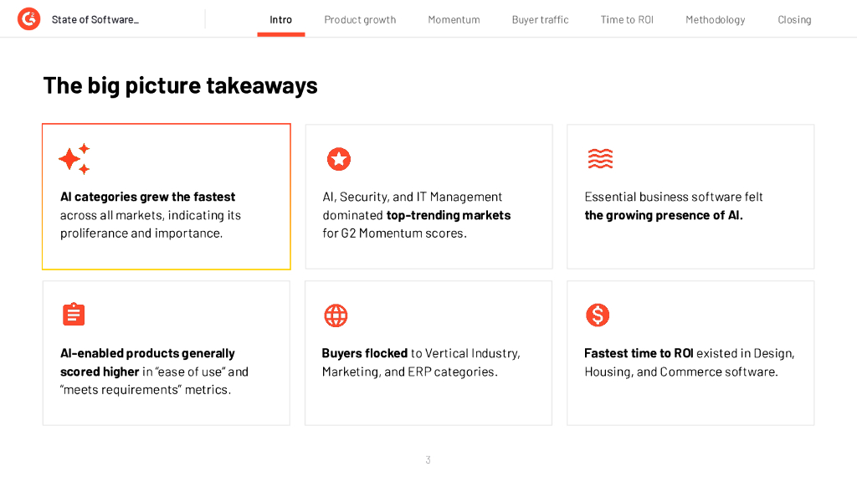Click the dollar sign icon
The width and height of the screenshot is (857, 482).
tap(598, 315)
